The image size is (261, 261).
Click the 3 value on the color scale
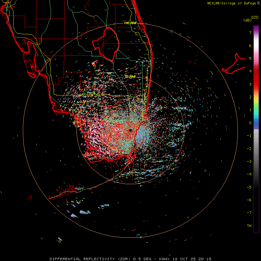(x=250, y=84)
